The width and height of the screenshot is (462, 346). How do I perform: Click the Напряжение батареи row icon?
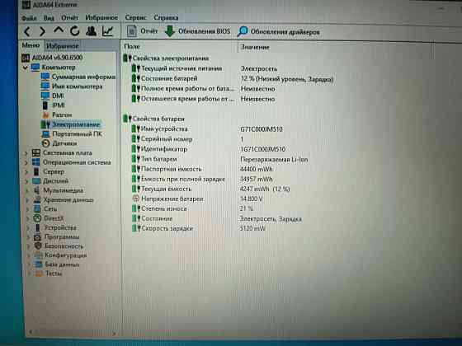tap(136, 199)
